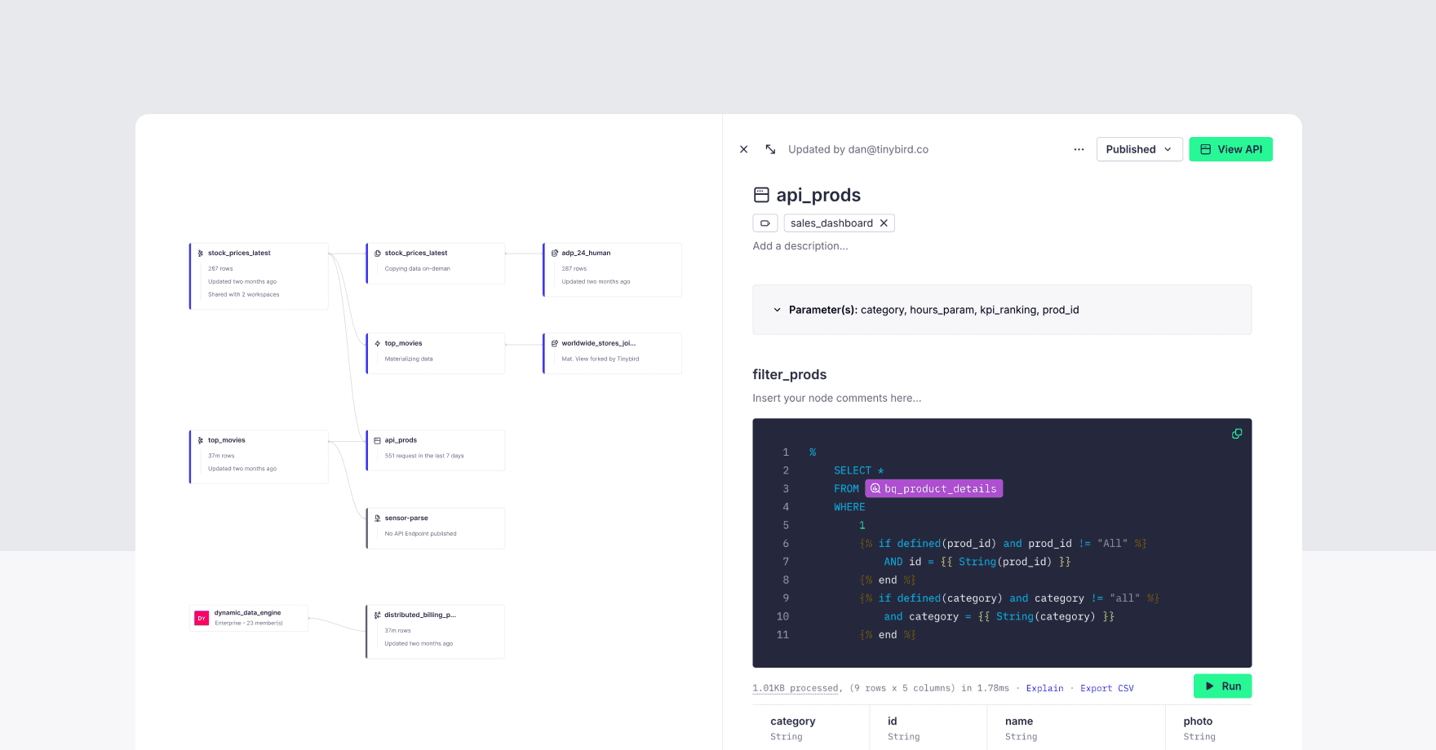1436x750 pixels.
Task: Click the top_movies data source icon
Action: (201, 440)
